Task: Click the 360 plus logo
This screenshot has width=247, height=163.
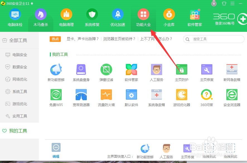Action: tap(242, 19)
